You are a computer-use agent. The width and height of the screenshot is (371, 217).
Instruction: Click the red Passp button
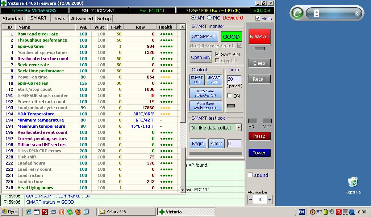tap(259, 136)
